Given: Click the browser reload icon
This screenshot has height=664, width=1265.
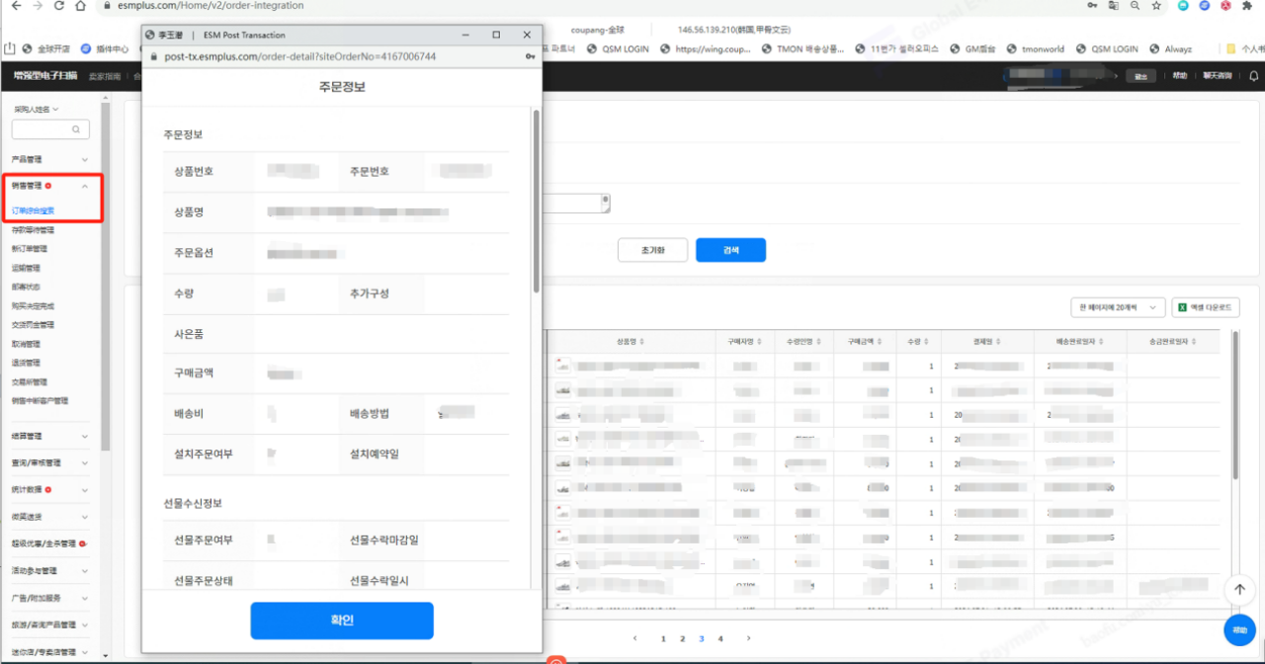Looking at the screenshot, I should coord(59,6).
